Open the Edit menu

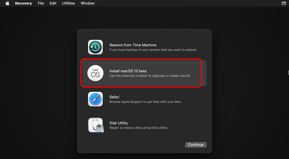(x=53, y=3)
